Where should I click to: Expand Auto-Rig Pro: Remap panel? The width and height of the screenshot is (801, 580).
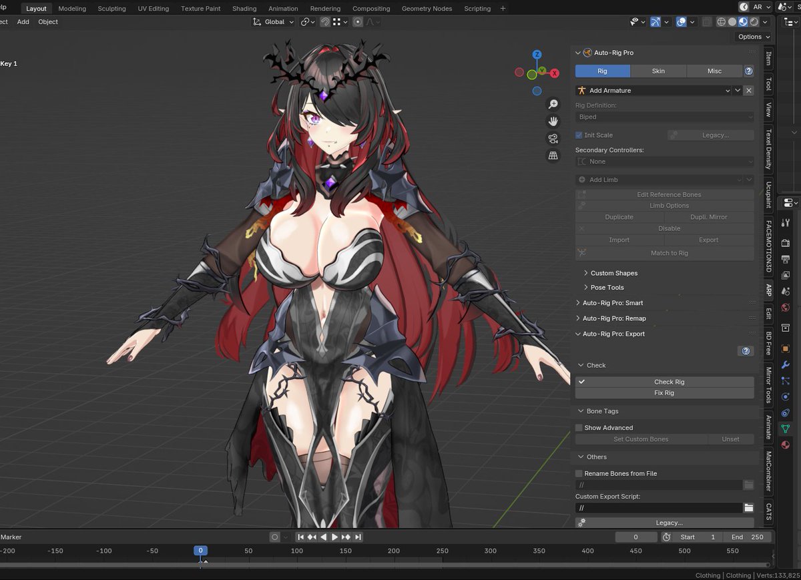612,318
